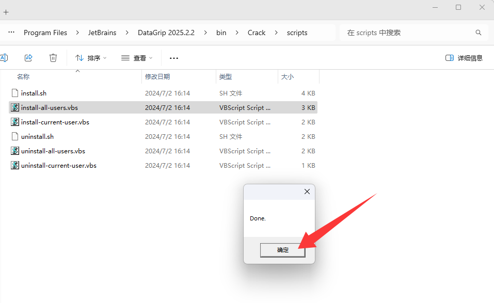
Task: Navigate to JetBrains in breadcrumb
Action: [102, 33]
